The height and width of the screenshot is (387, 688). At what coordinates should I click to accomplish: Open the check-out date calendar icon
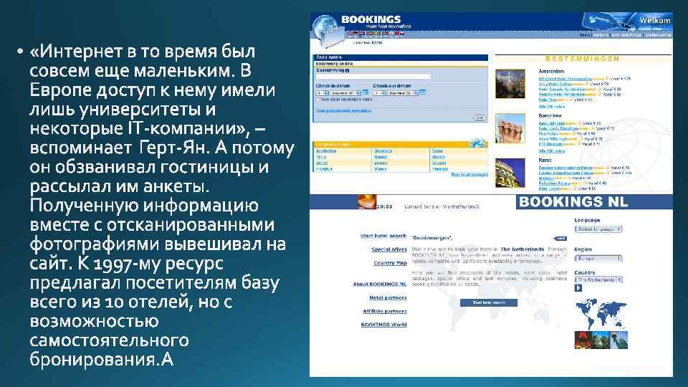[422, 92]
